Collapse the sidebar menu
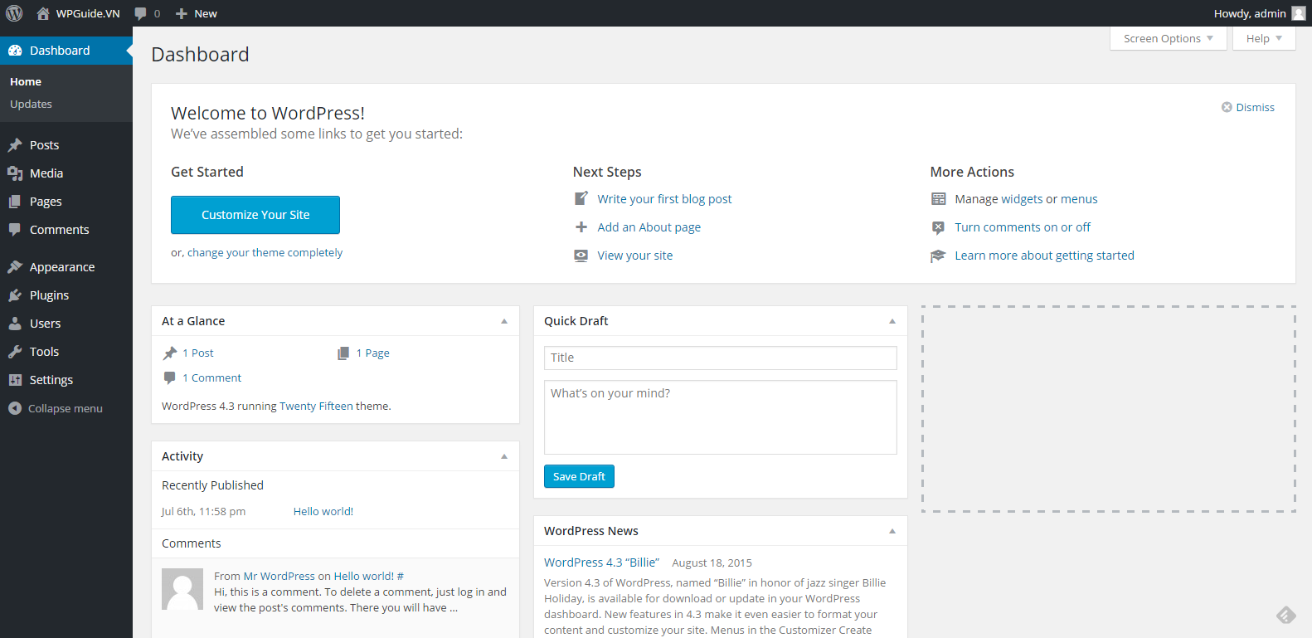Image resolution: width=1312 pixels, height=638 pixels. 56,408
